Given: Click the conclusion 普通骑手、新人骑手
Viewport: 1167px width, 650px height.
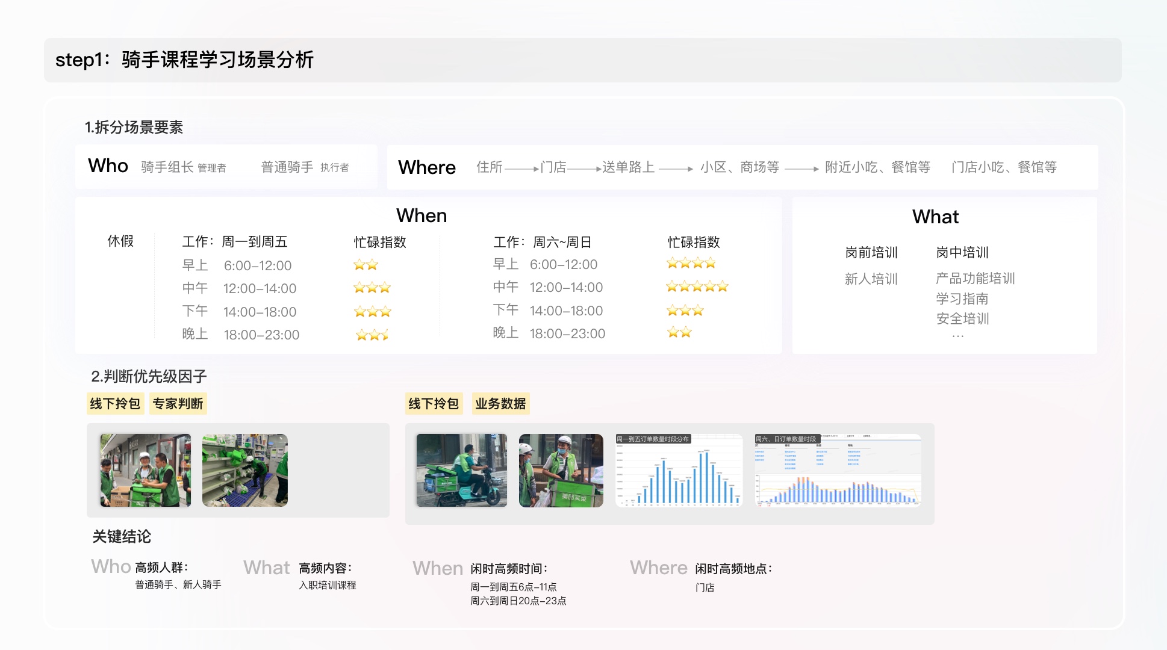Looking at the screenshot, I should coord(178,584).
